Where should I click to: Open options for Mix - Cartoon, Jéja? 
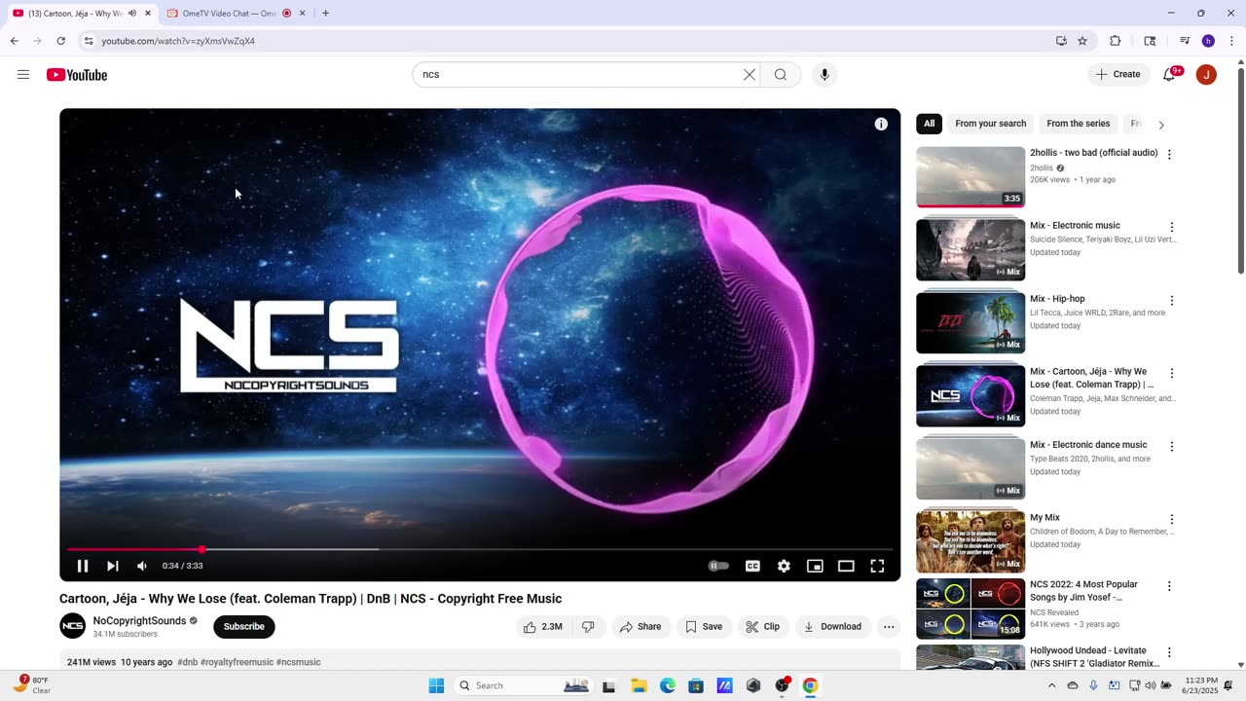pyautogui.click(x=1172, y=373)
